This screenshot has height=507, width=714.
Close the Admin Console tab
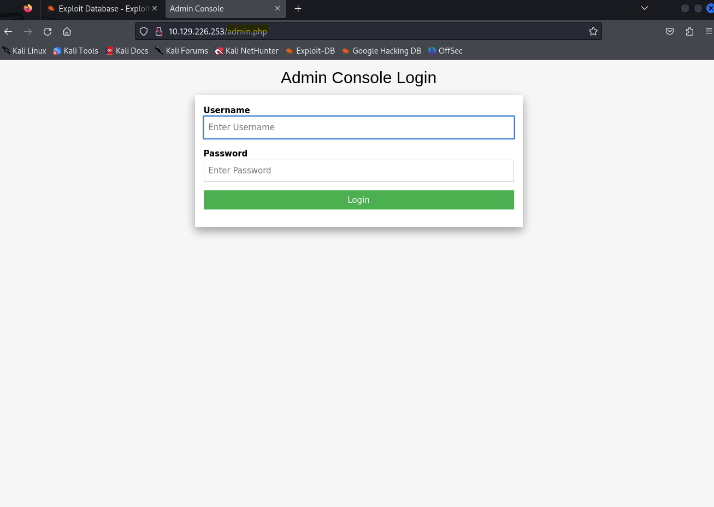(278, 9)
